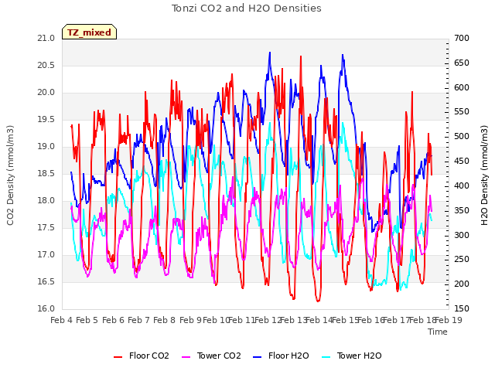Click the 16.0 left axis value
Viewport: 495px width, 371px height.
pos(46,309)
